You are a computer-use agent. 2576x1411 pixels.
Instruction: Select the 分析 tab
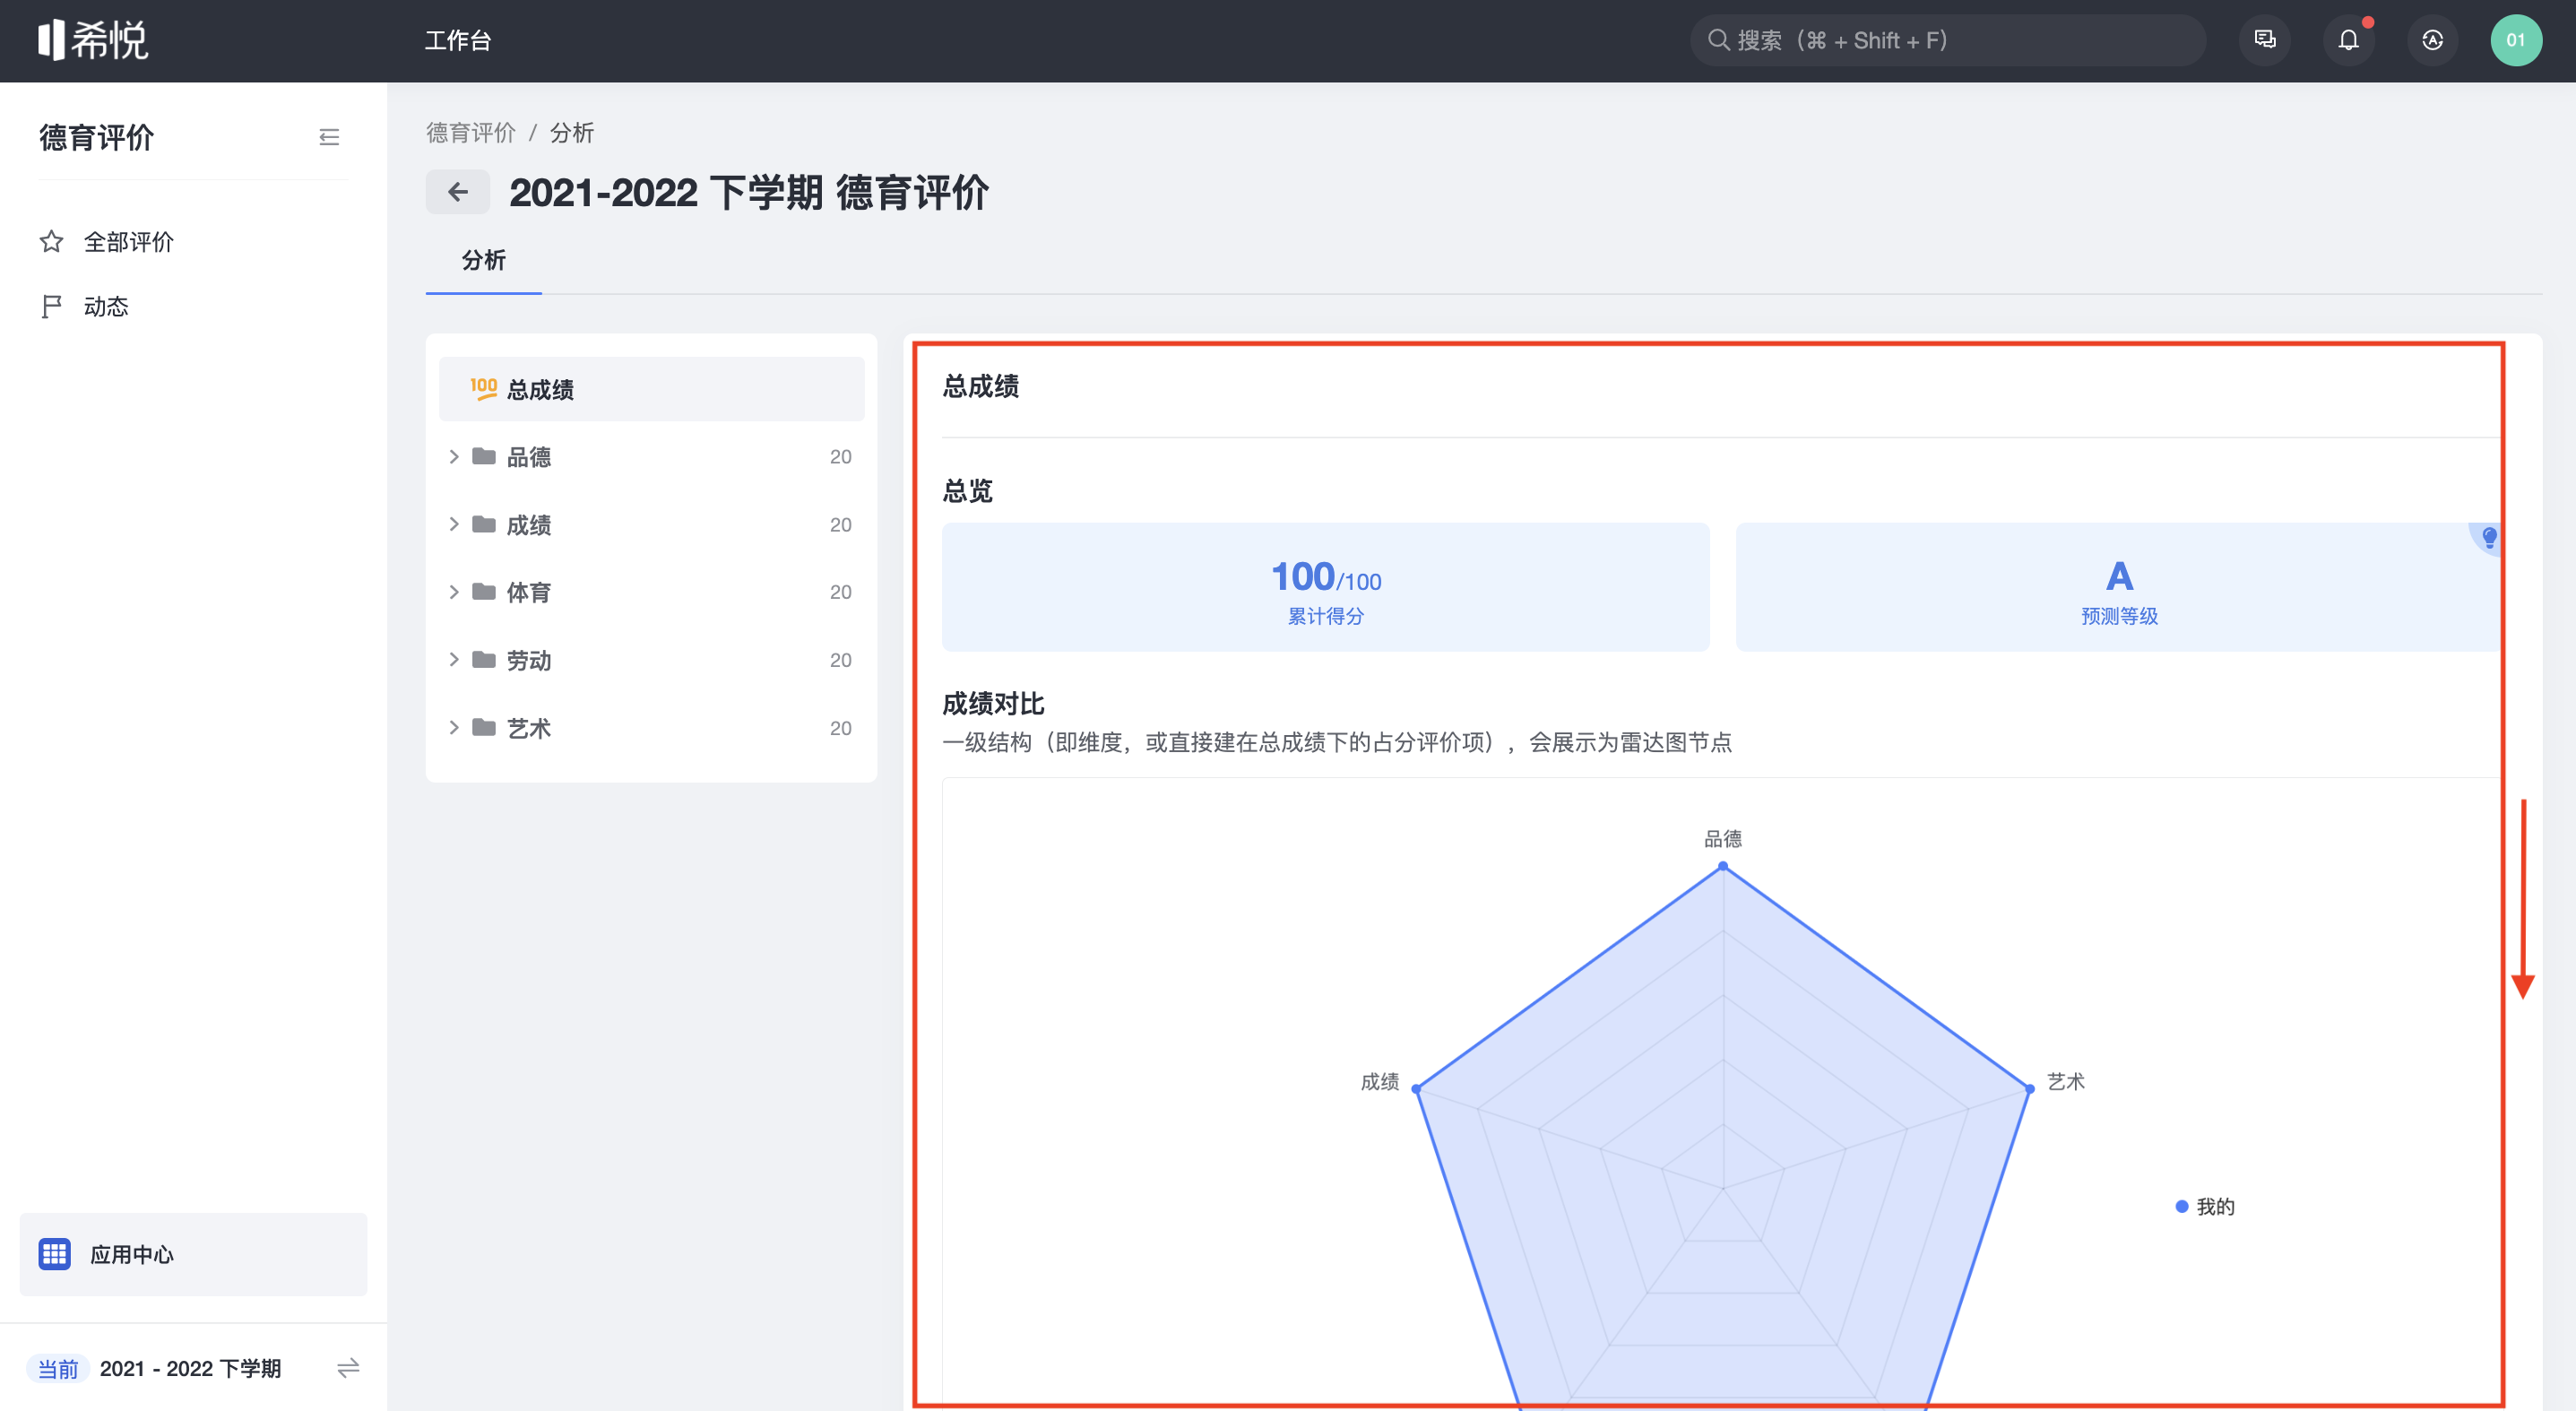click(484, 260)
